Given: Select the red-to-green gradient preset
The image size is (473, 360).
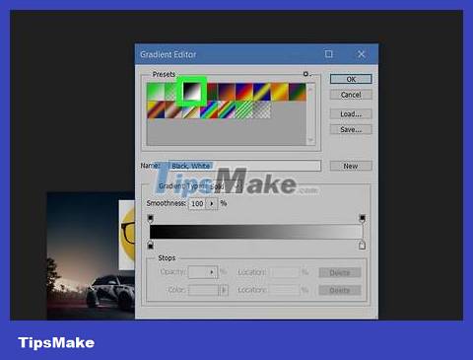Looking at the screenshot, I should [212, 92].
